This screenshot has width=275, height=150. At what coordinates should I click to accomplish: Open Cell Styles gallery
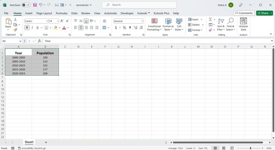coord(179,25)
